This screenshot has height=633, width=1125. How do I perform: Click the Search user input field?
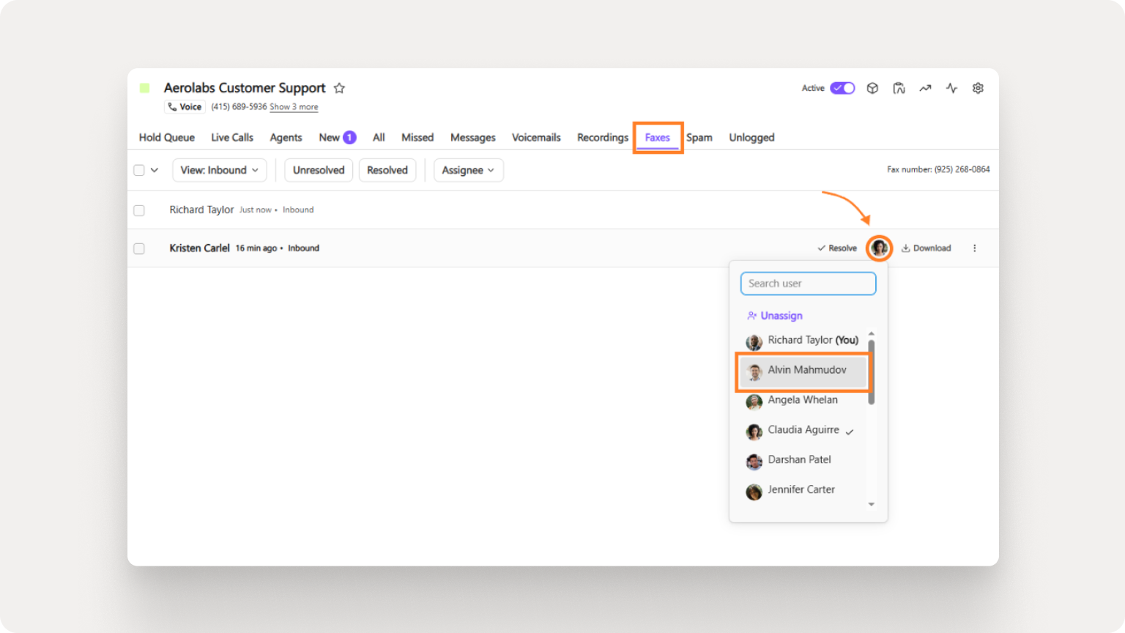[x=808, y=284]
